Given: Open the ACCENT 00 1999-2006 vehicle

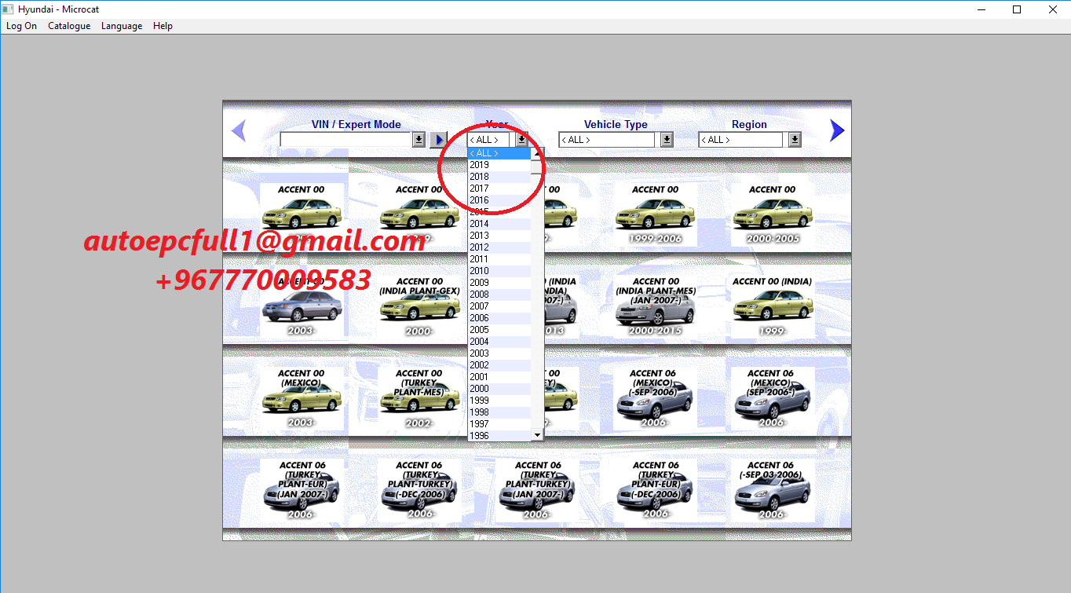Looking at the screenshot, I should click(x=655, y=214).
